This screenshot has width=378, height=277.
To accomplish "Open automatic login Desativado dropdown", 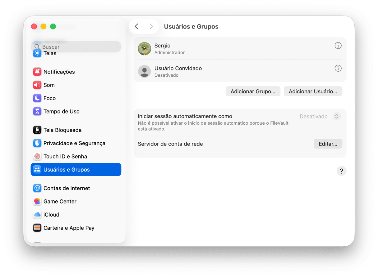I will [336, 116].
